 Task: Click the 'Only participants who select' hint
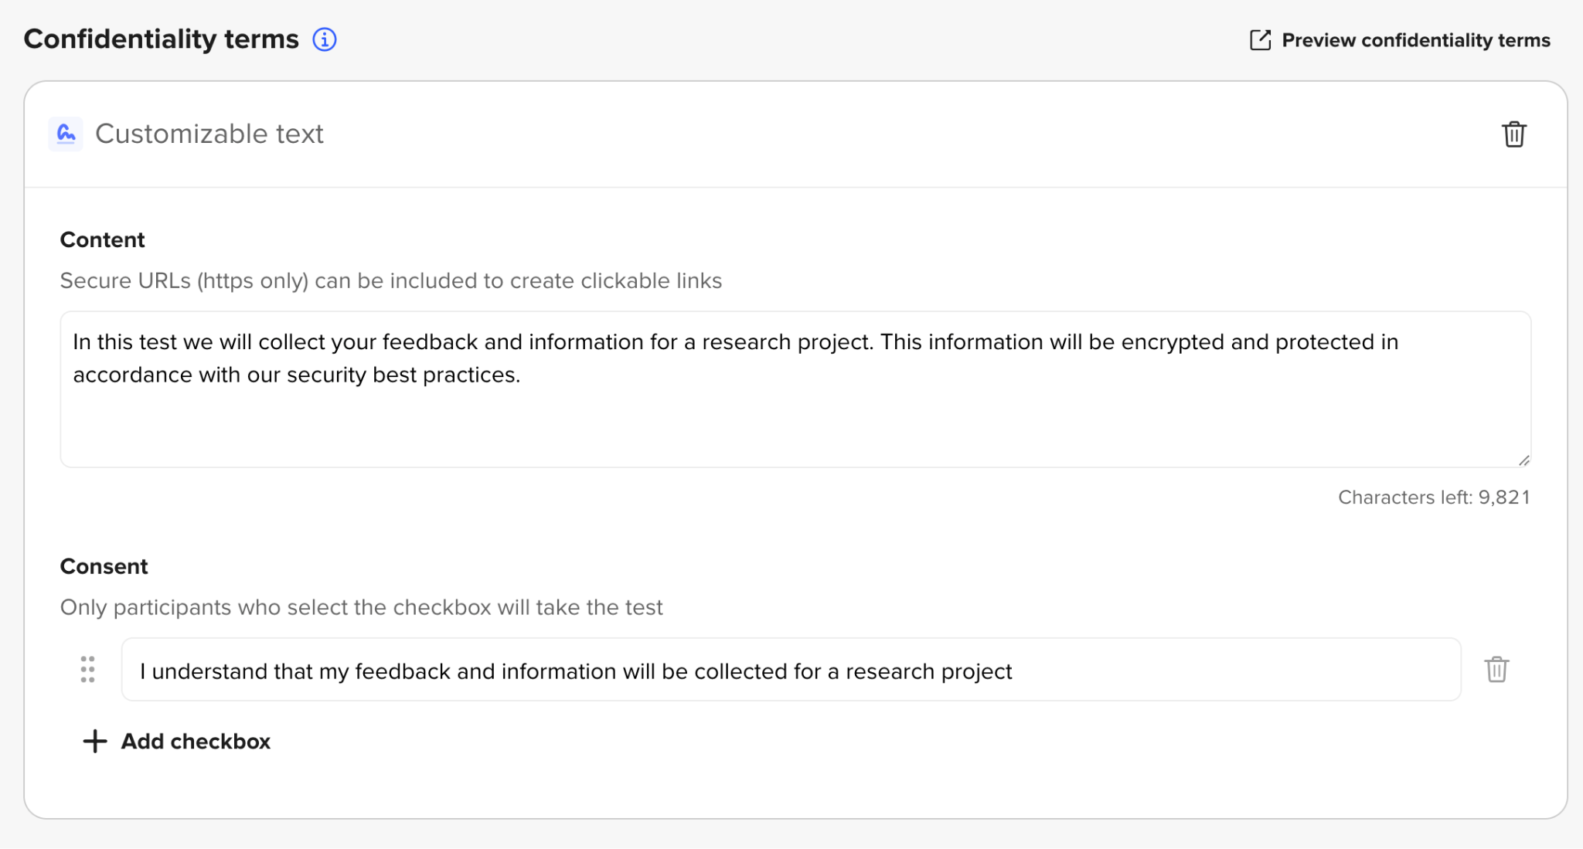pos(361,608)
